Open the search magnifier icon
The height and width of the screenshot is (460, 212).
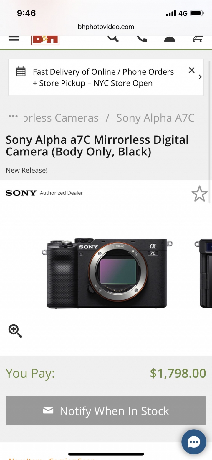click(113, 38)
